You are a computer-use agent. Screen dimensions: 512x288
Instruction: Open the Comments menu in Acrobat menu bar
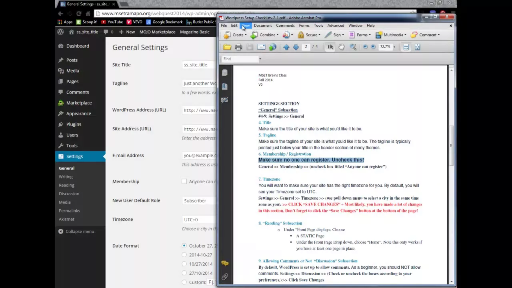click(x=285, y=26)
